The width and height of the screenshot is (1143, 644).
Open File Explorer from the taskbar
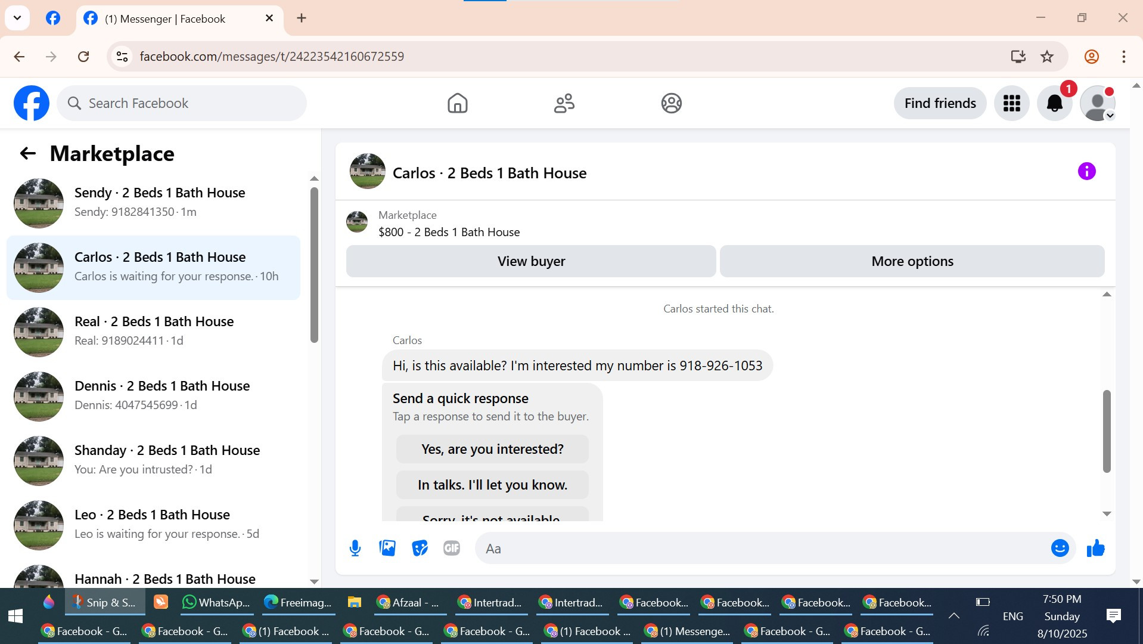pos(355,602)
